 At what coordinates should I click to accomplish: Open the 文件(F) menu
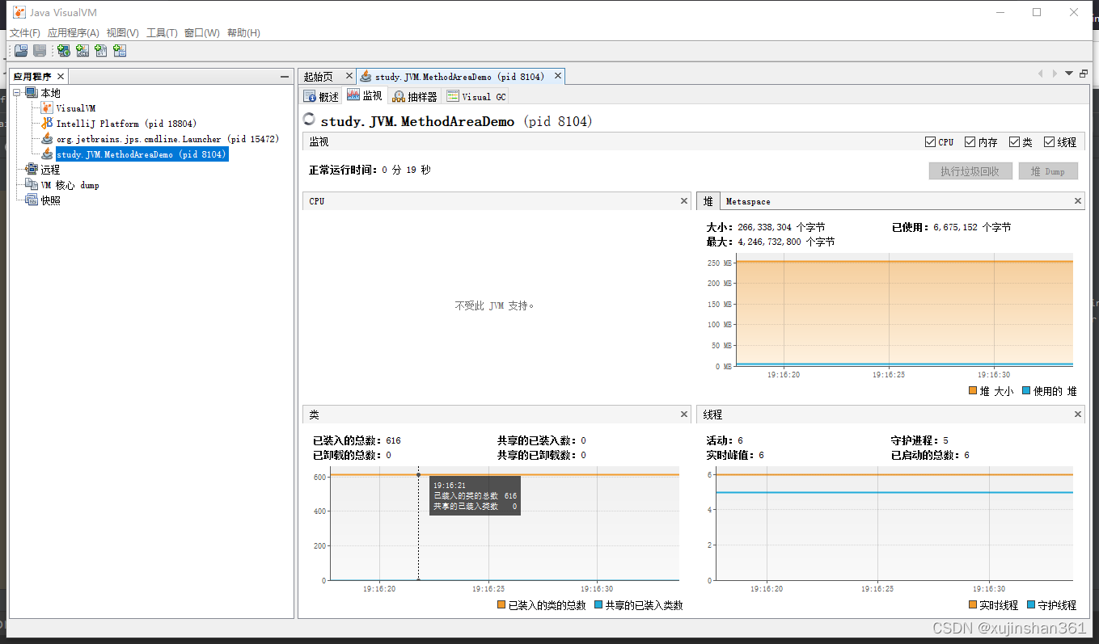[x=25, y=33]
